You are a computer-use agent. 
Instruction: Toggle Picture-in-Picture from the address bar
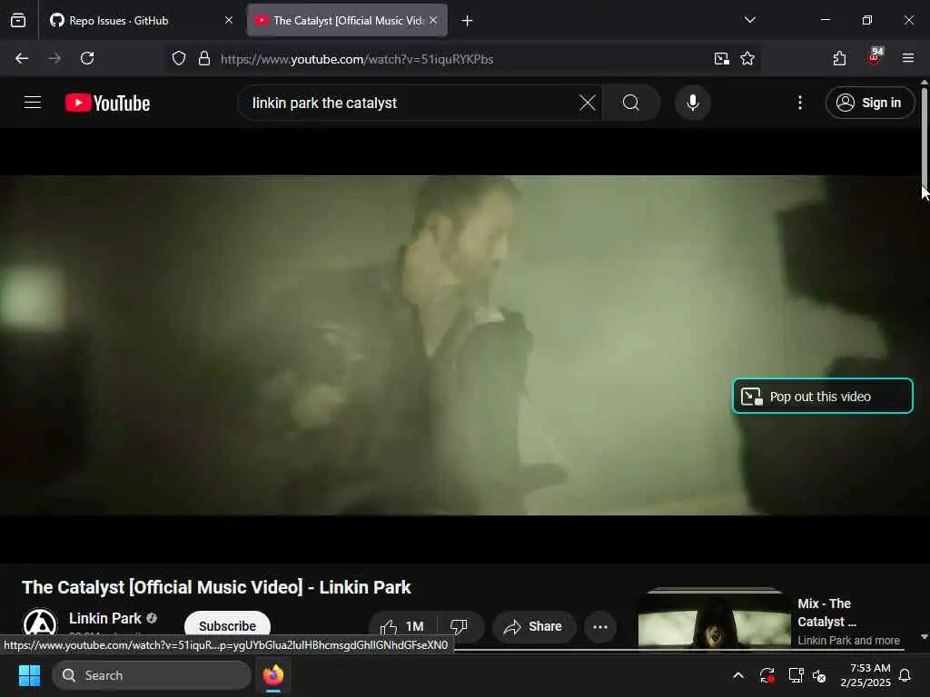(x=721, y=59)
